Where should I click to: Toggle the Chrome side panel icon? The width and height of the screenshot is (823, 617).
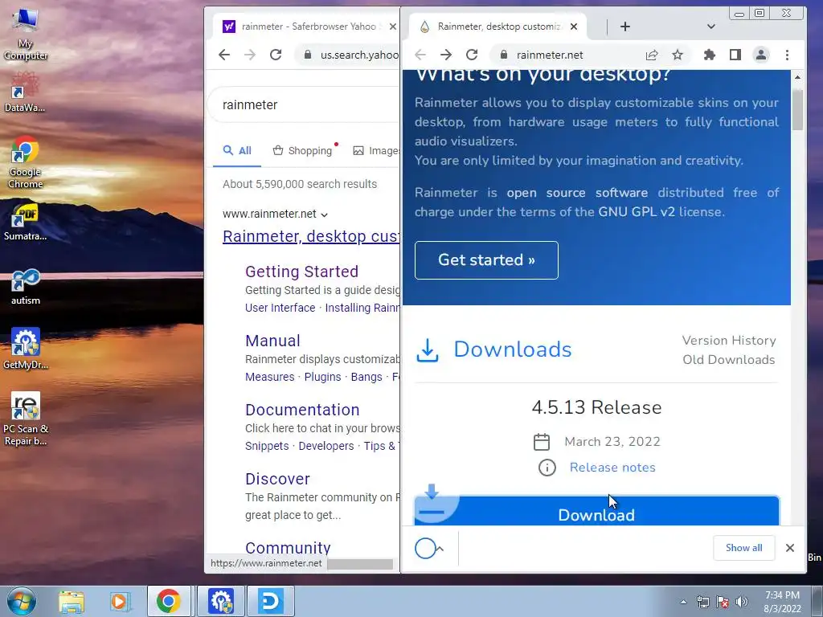point(735,55)
